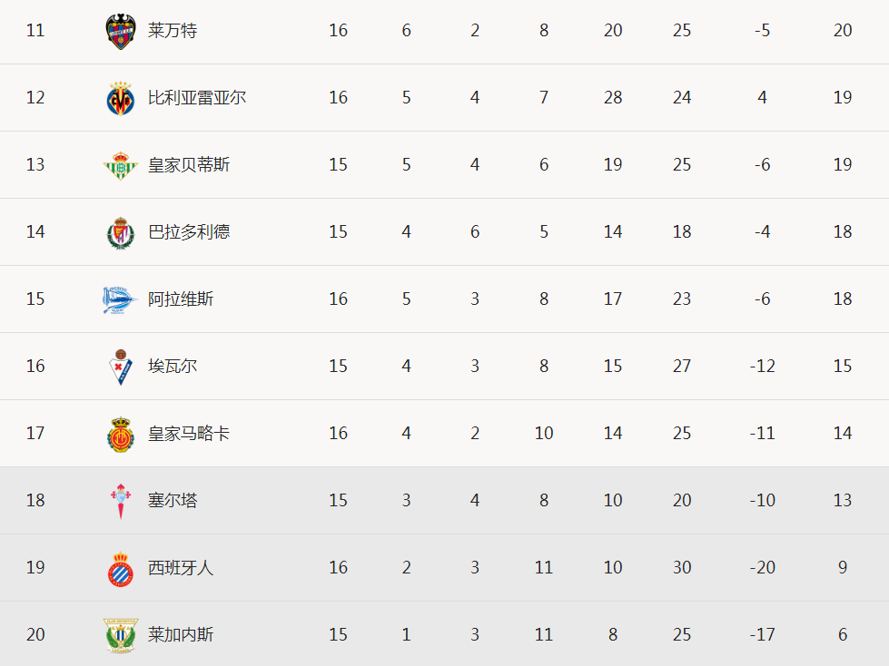Image resolution: width=889 pixels, height=666 pixels.
Task: Open the 巴拉多利德 team link
Action: coord(189,232)
